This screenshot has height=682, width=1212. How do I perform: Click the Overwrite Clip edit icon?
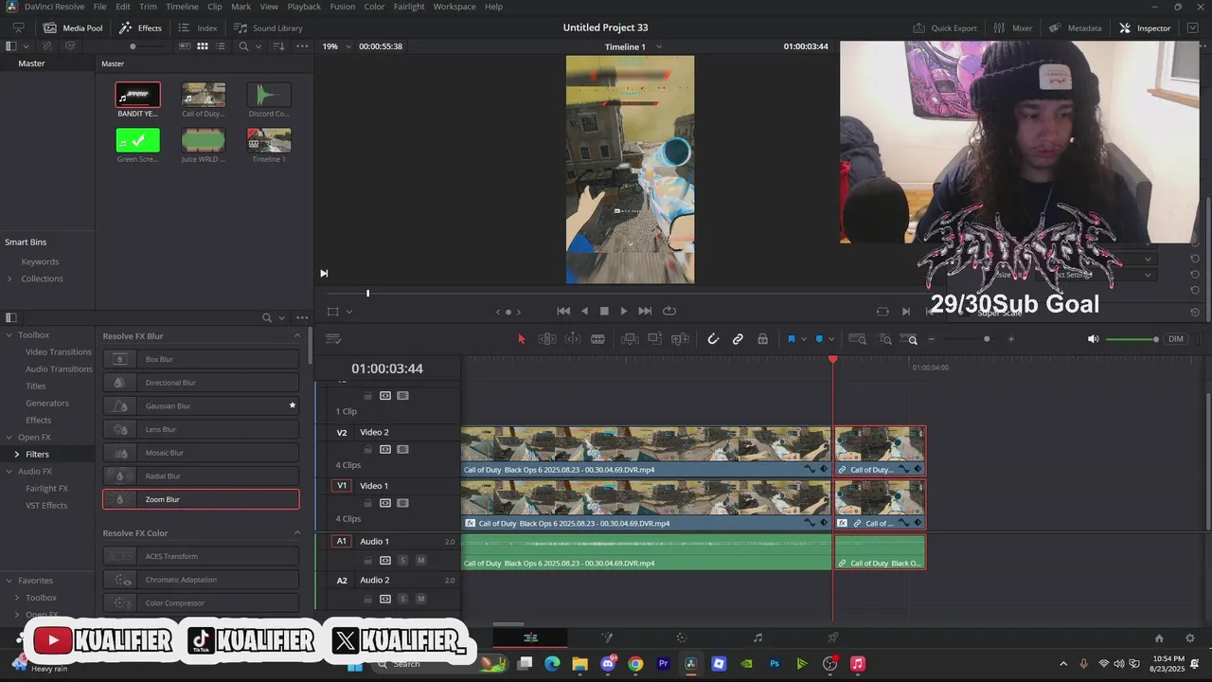tap(655, 339)
